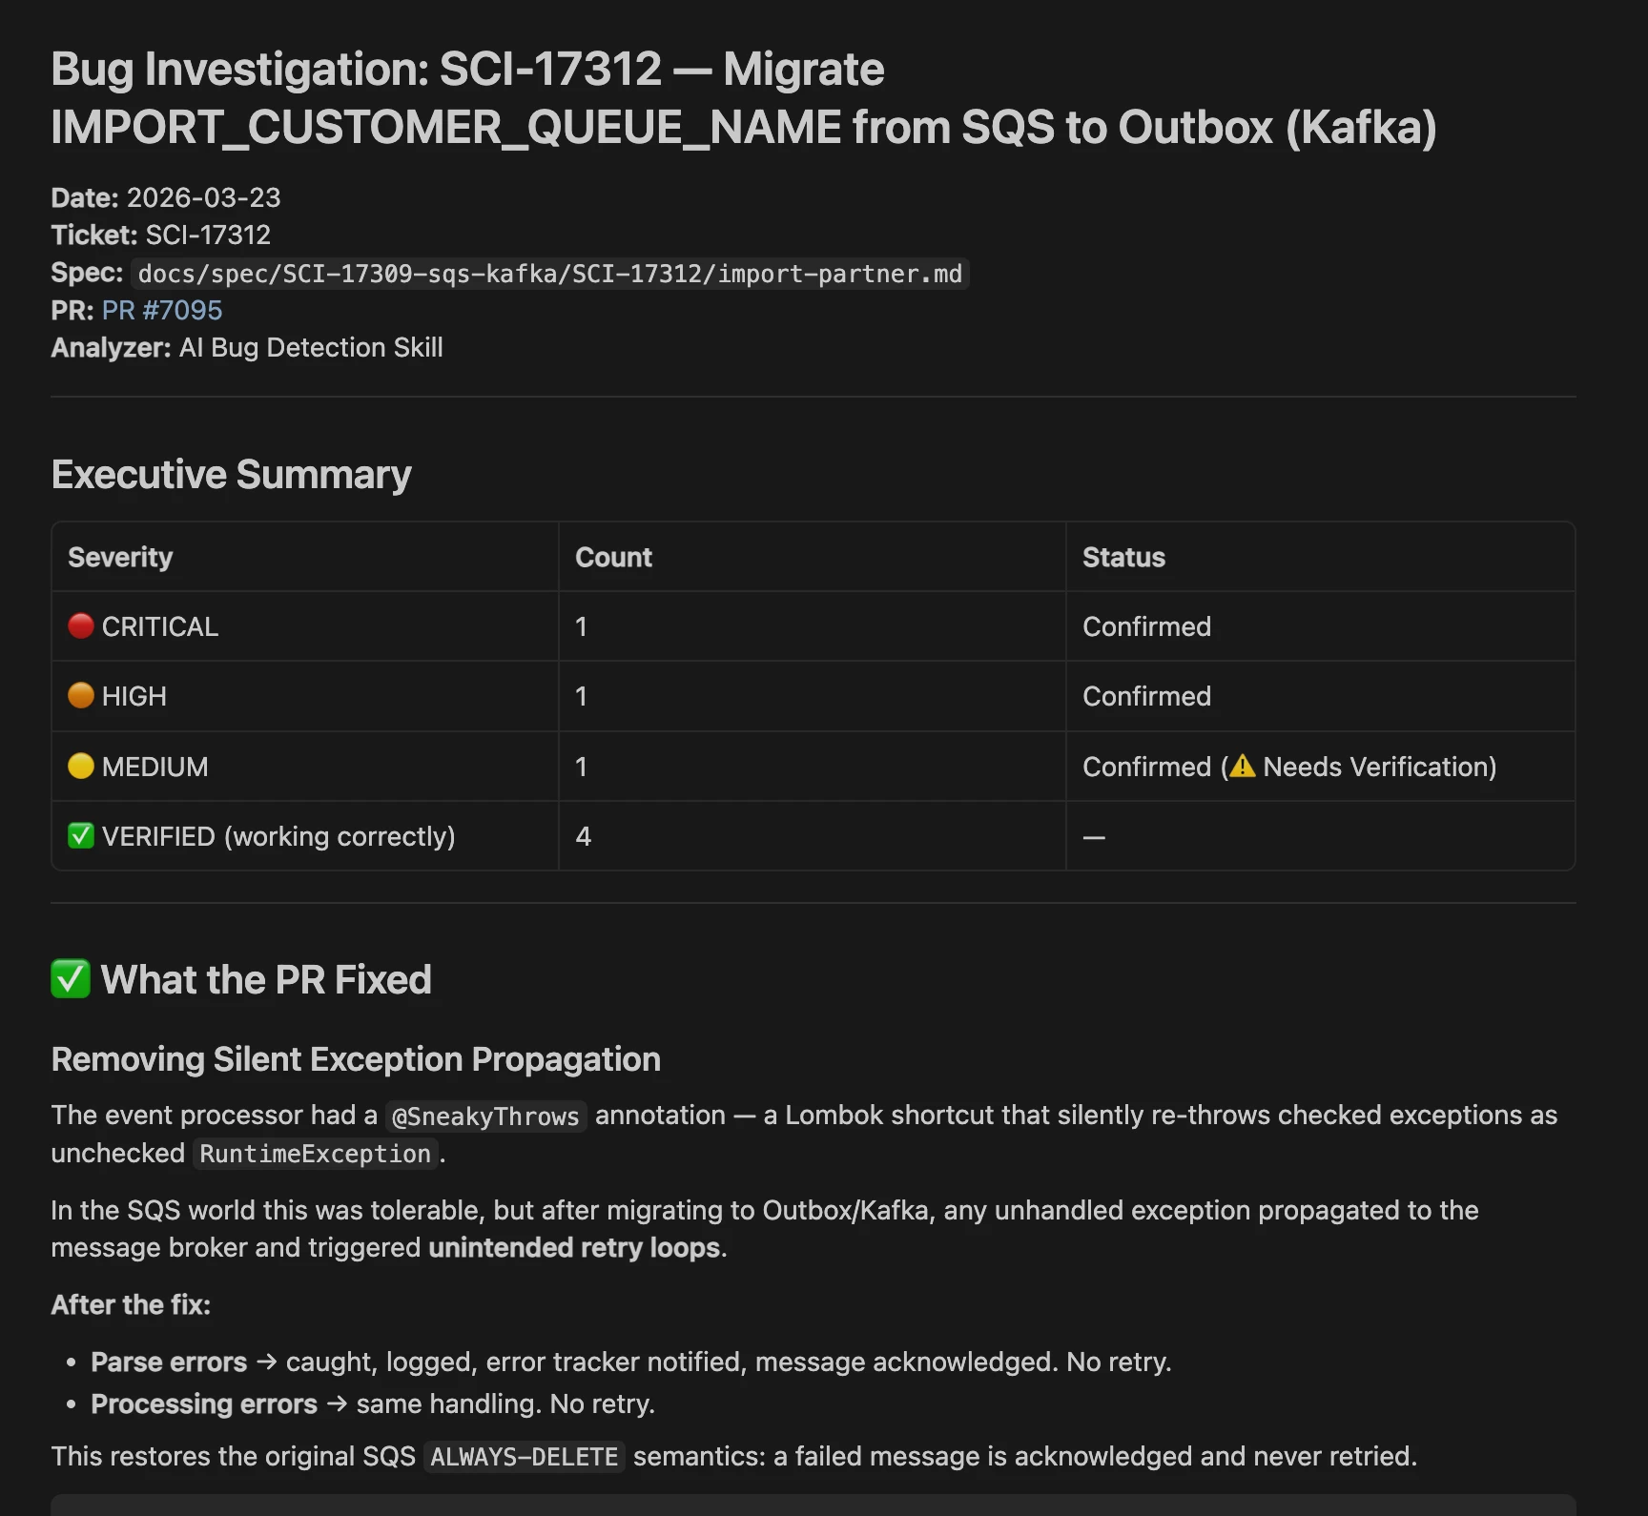This screenshot has width=1648, height=1516.
Task: Click the RuntimeException inline code
Action: pyautogui.click(x=316, y=1154)
